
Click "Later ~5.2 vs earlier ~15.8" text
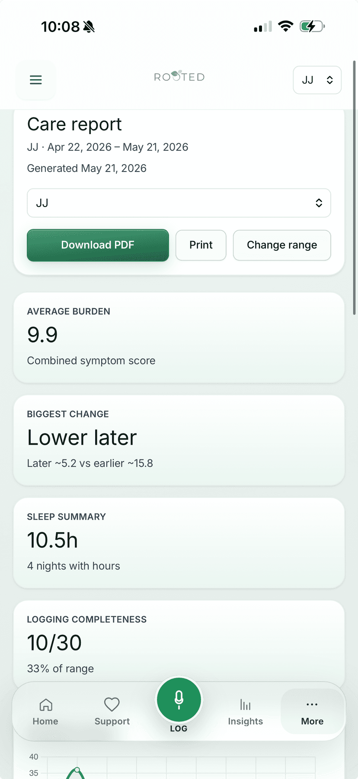coord(90,463)
